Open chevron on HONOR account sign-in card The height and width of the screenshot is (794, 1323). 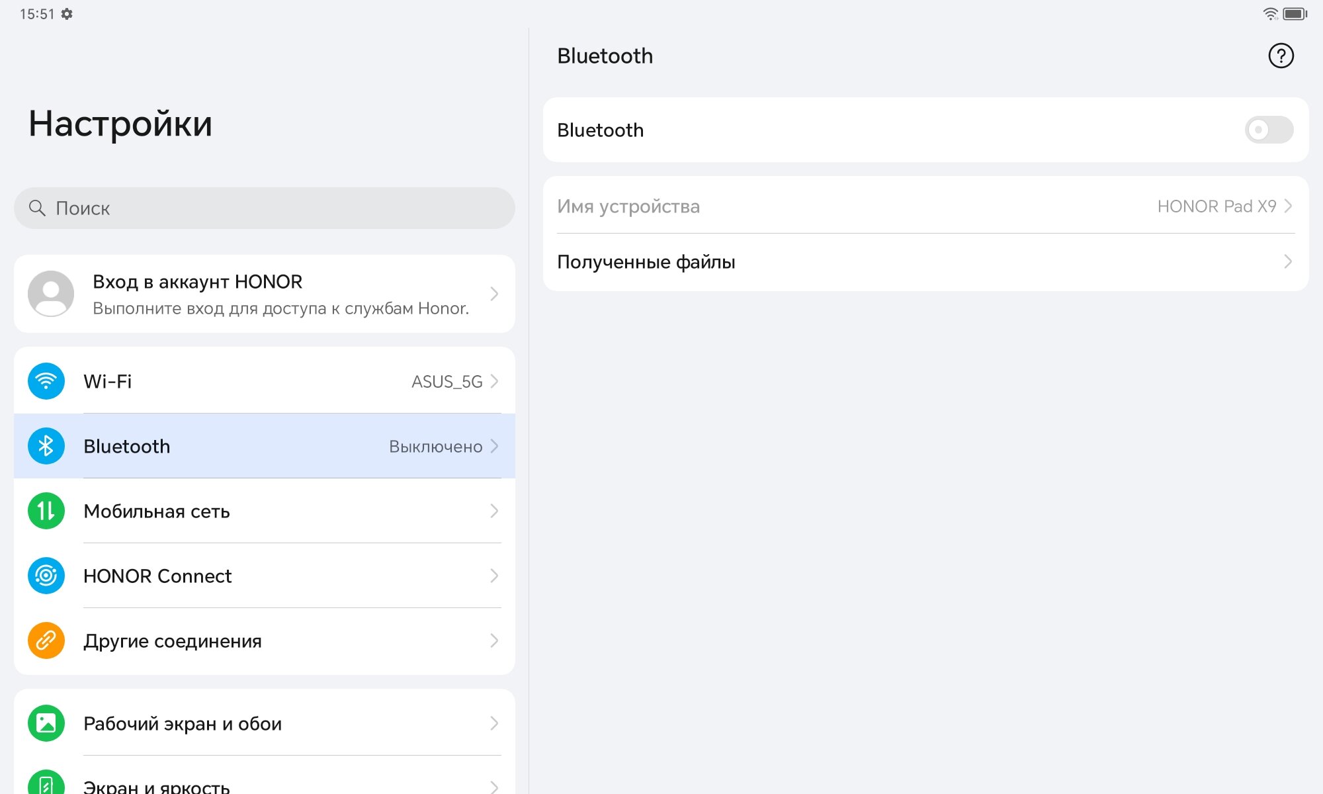pyautogui.click(x=494, y=294)
